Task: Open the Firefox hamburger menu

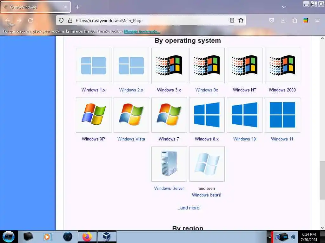Action: [x=317, y=20]
